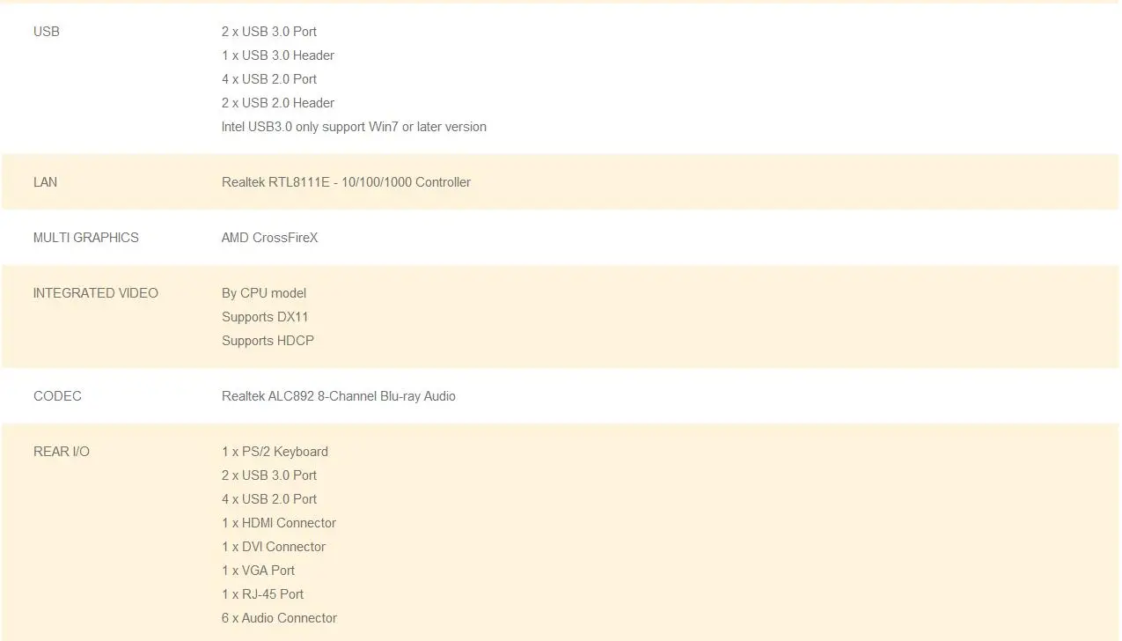1122x641 pixels.
Task: Click the LAN row label
Action: click(45, 182)
